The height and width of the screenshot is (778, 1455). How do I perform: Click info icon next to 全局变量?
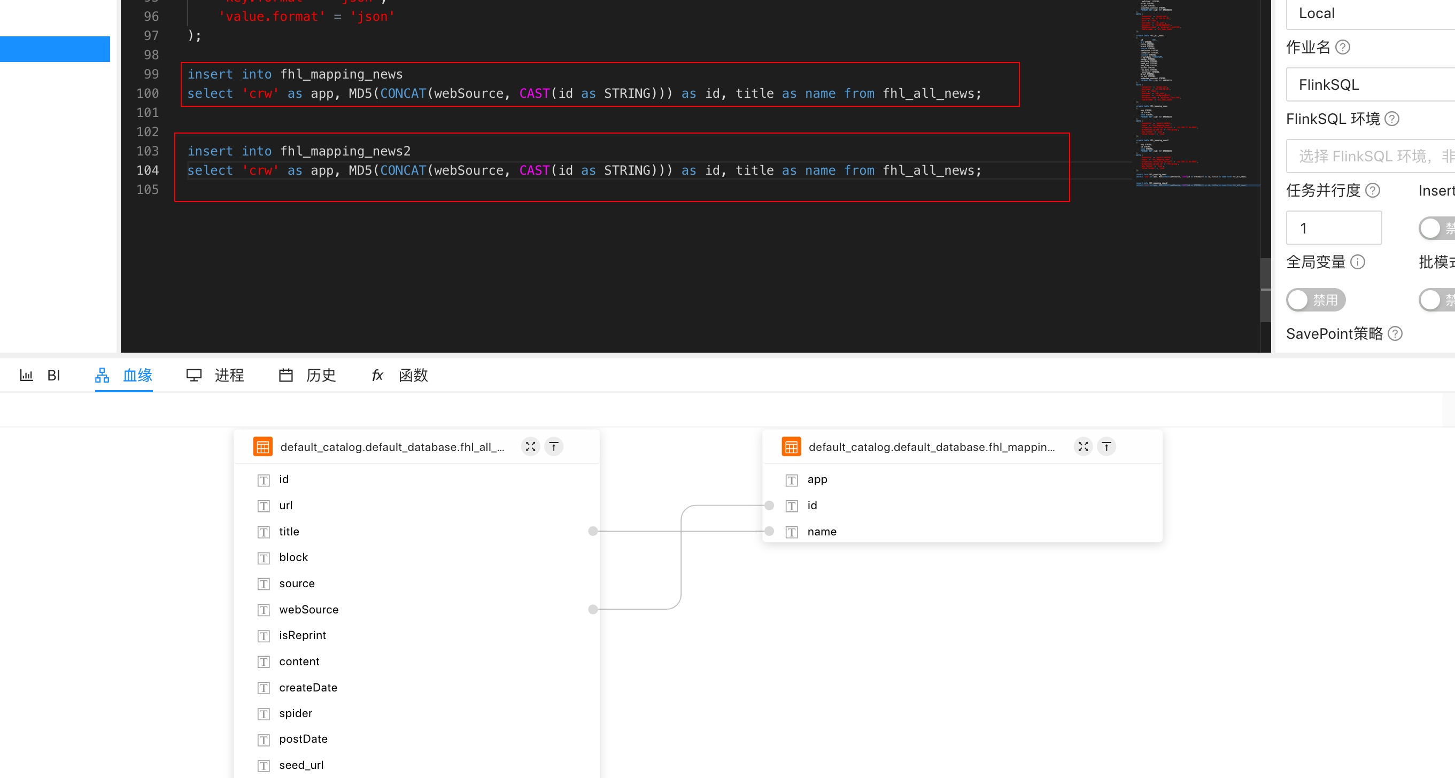(1358, 262)
